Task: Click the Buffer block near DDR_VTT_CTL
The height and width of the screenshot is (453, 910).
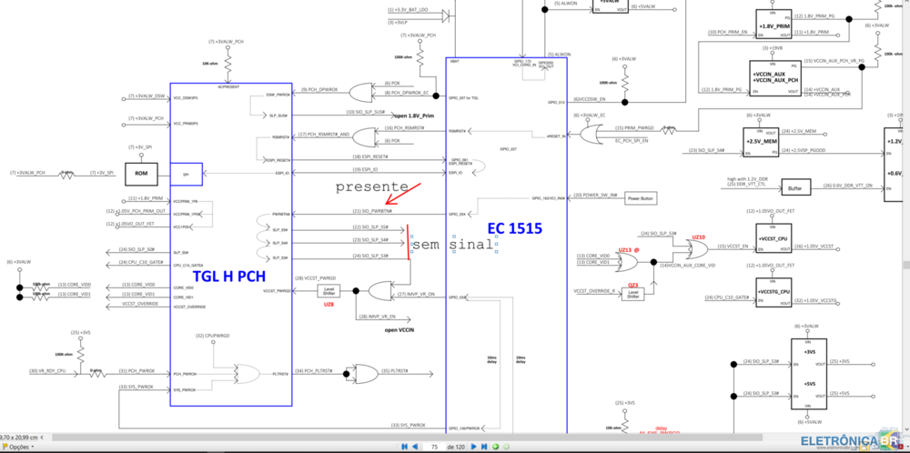Action: (x=794, y=186)
